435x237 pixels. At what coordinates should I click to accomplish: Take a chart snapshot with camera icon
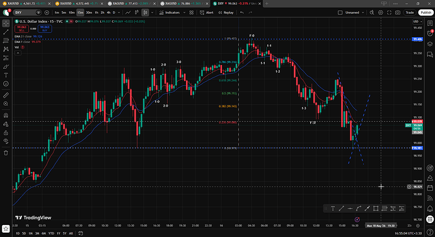(x=398, y=13)
